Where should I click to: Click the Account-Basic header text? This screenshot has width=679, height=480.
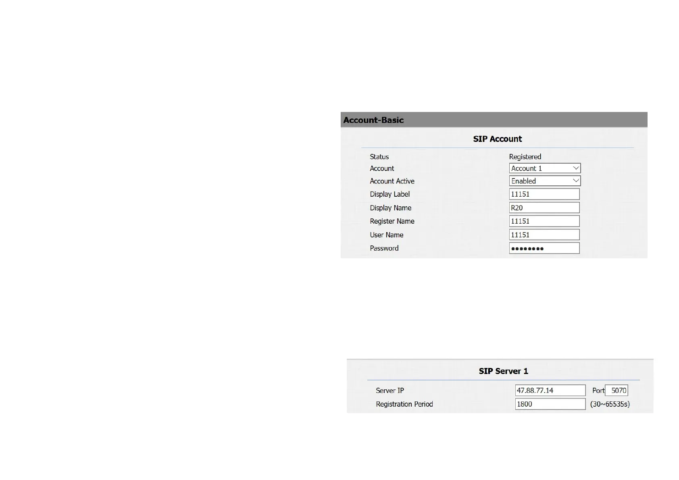point(373,120)
